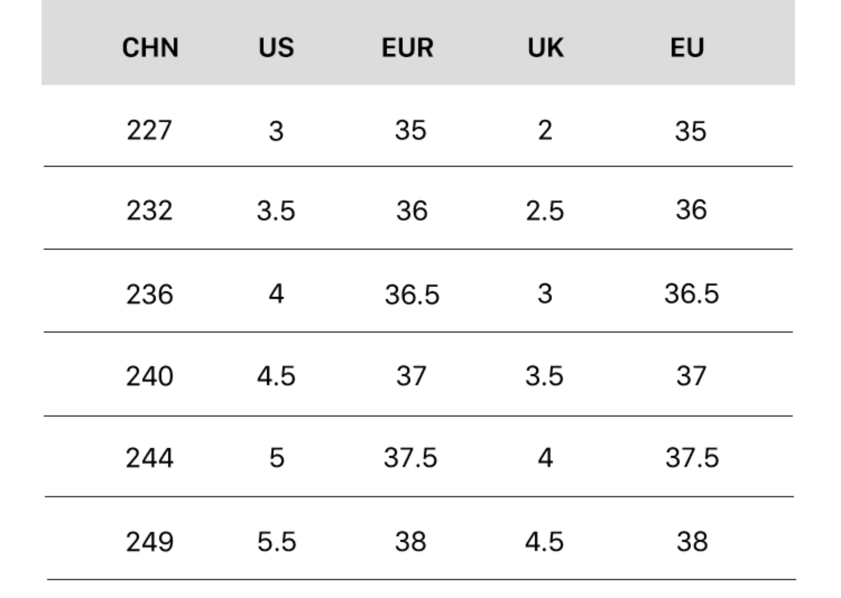
Task: Select the 37.5 value under EUR
Action: tap(410, 458)
